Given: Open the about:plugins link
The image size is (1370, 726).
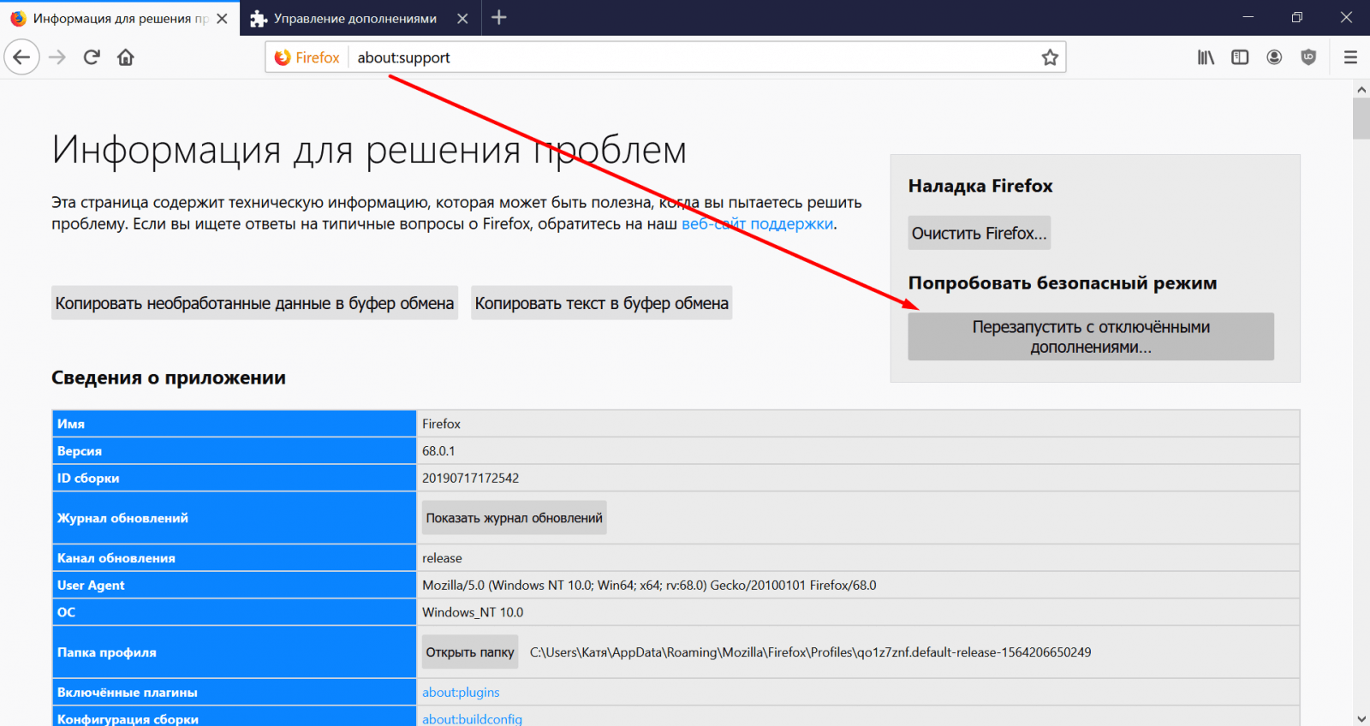Looking at the screenshot, I should tap(461, 692).
